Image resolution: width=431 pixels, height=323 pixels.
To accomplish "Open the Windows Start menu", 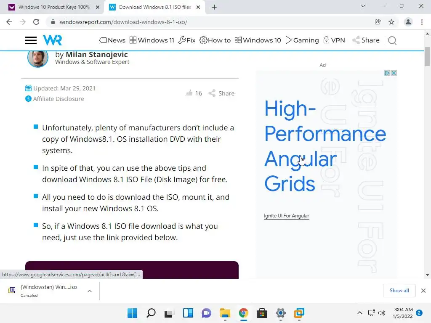I will pyautogui.click(x=132, y=313).
